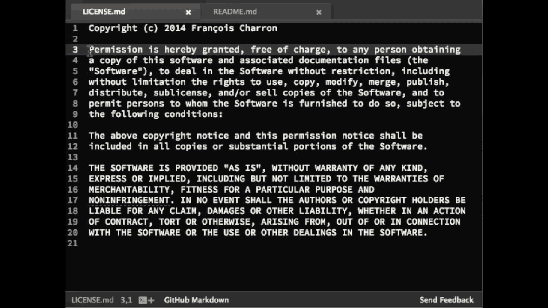Click Send Feedback in the status bar
Viewport: 548px width, 308px height.
click(447, 300)
